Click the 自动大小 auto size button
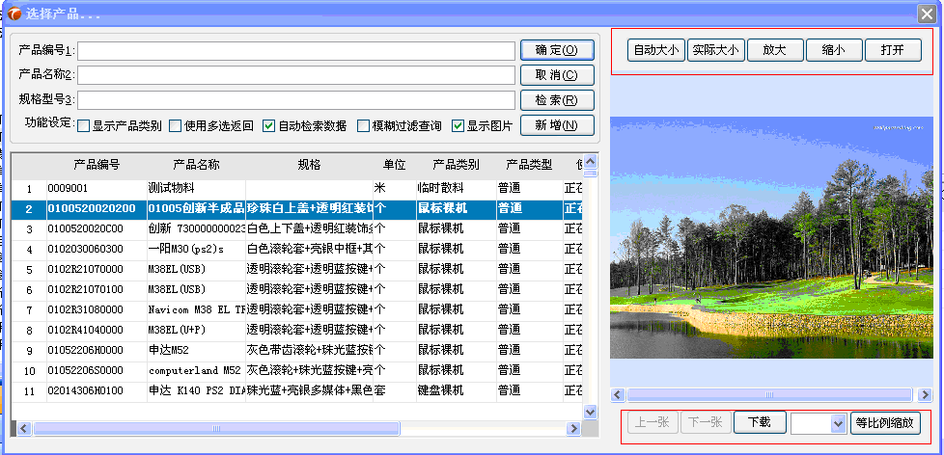The image size is (944, 455). click(x=655, y=50)
